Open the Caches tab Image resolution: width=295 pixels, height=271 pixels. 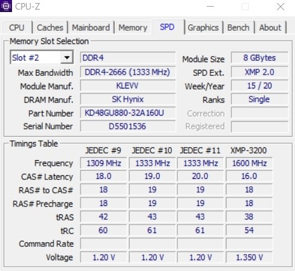[x=50, y=28]
